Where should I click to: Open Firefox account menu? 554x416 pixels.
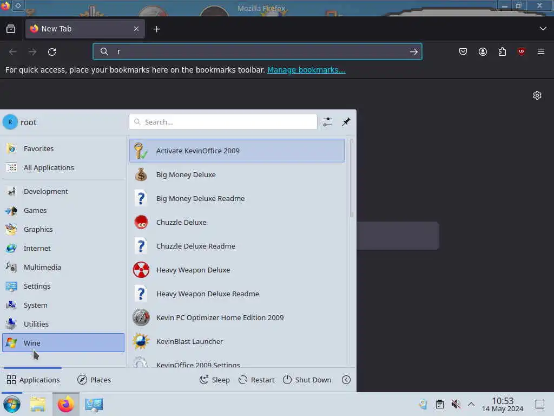tap(483, 51)
